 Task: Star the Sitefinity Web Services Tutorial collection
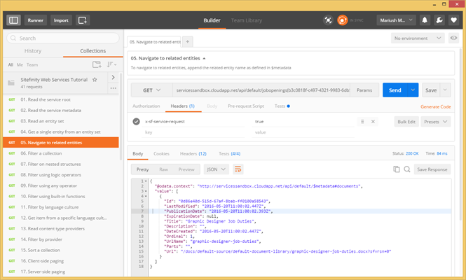[x=95, y=80]
